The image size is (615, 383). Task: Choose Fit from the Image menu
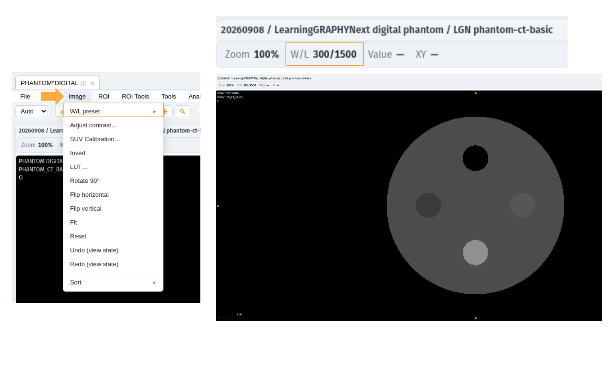point(113,223)
